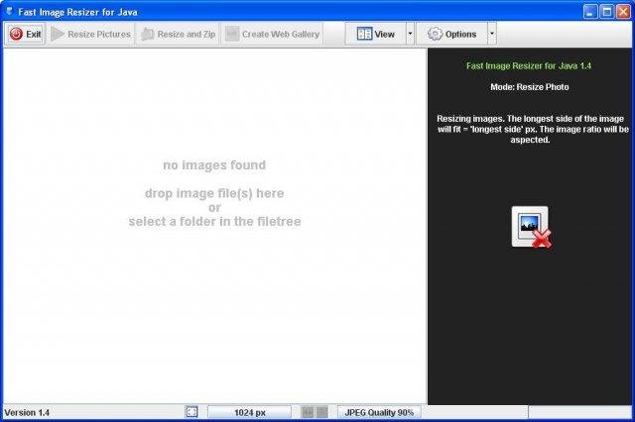The image size is (635, 422).
Task: Click 'drop image file(s) here' text
Action: point(214,193)
